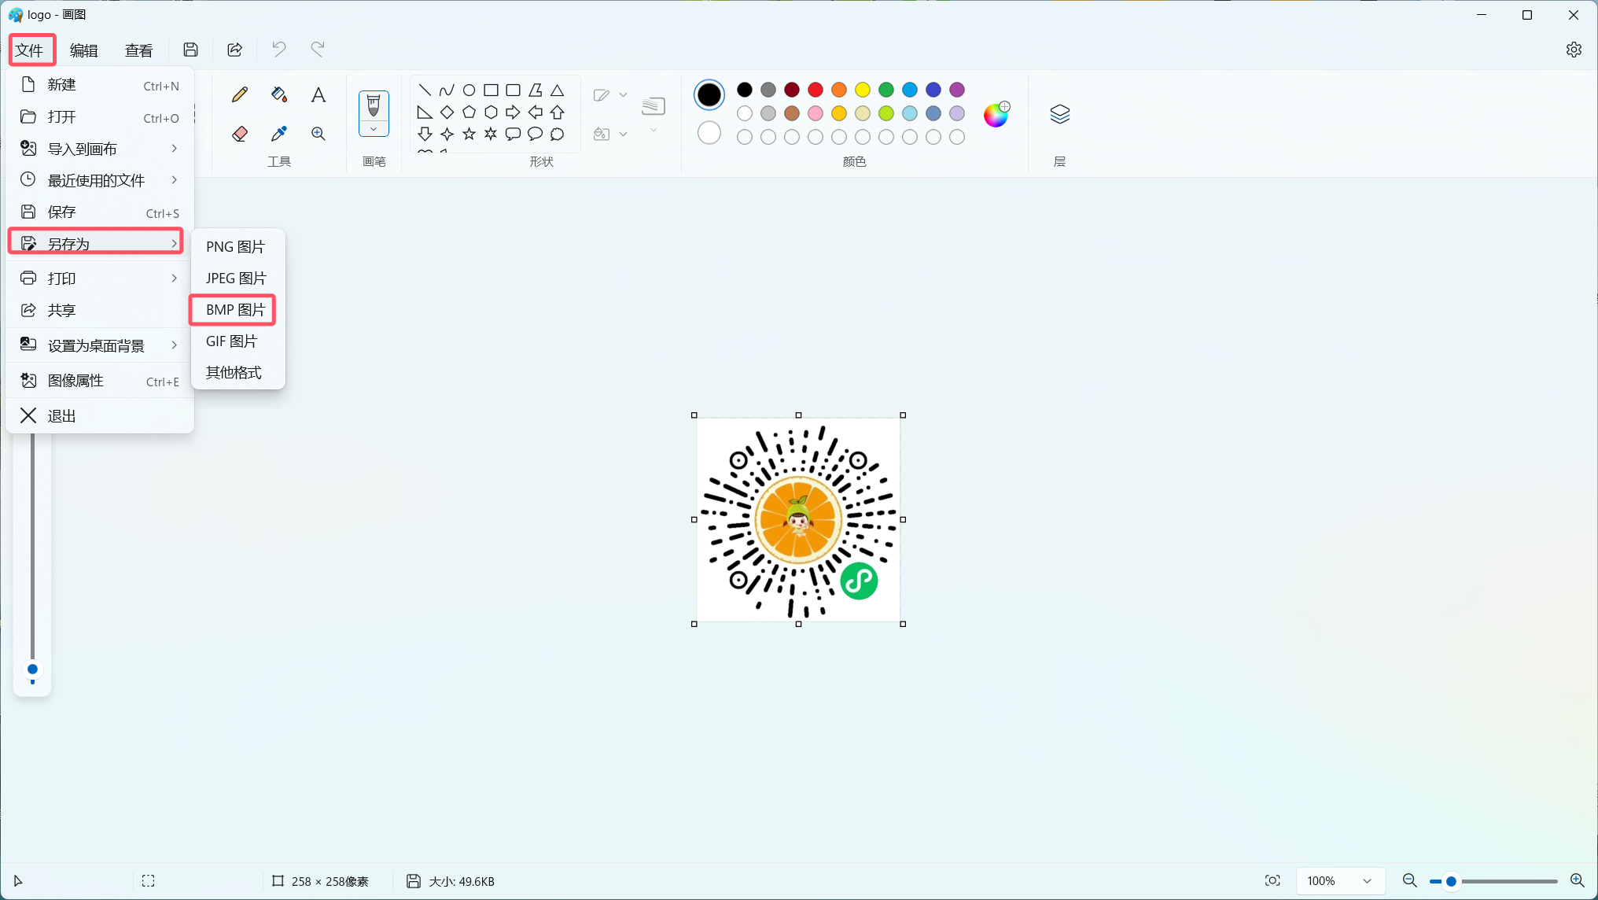The height and width of the screenshot is (900, 1598).
Task: Select the Rectangle shape
Action: (x=491, y=90)
